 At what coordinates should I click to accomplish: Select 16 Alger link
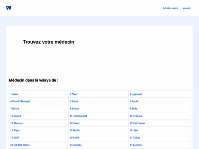[15, 130]
